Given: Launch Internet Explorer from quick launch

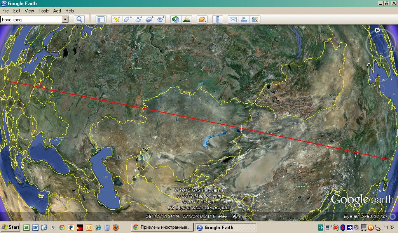Looking at the screenshot, I should (98, 228).
